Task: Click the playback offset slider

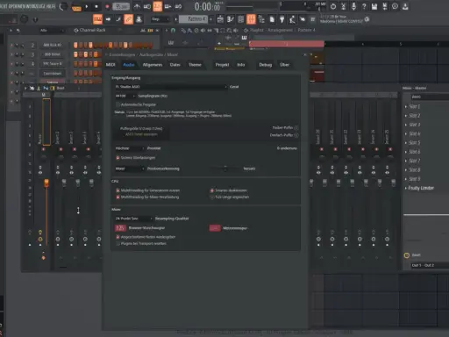Action: coord(225,168)
